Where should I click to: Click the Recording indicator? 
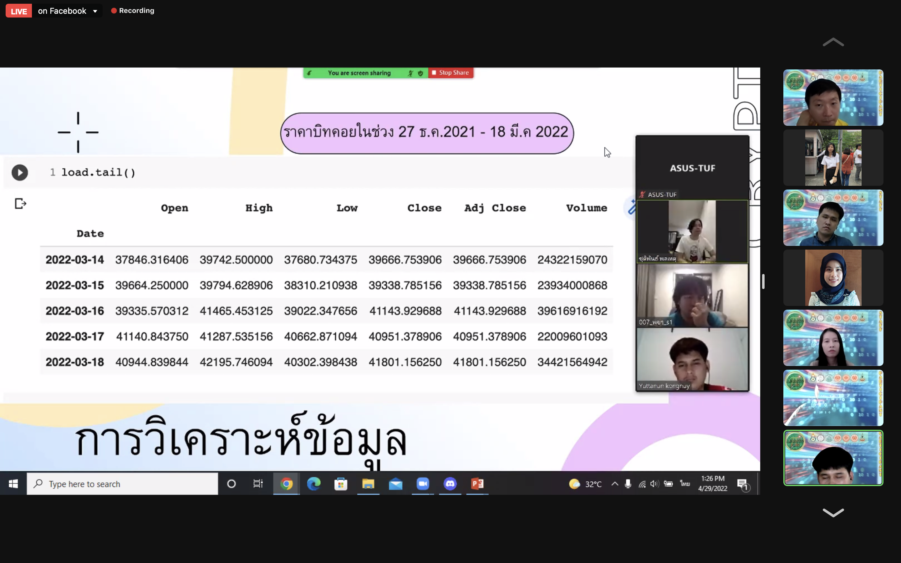point(133,10)
